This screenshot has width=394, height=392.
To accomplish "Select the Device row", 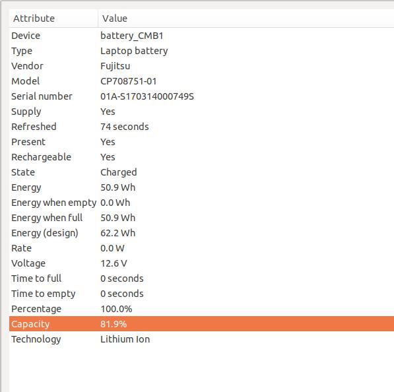I will (x=201, y=36).
